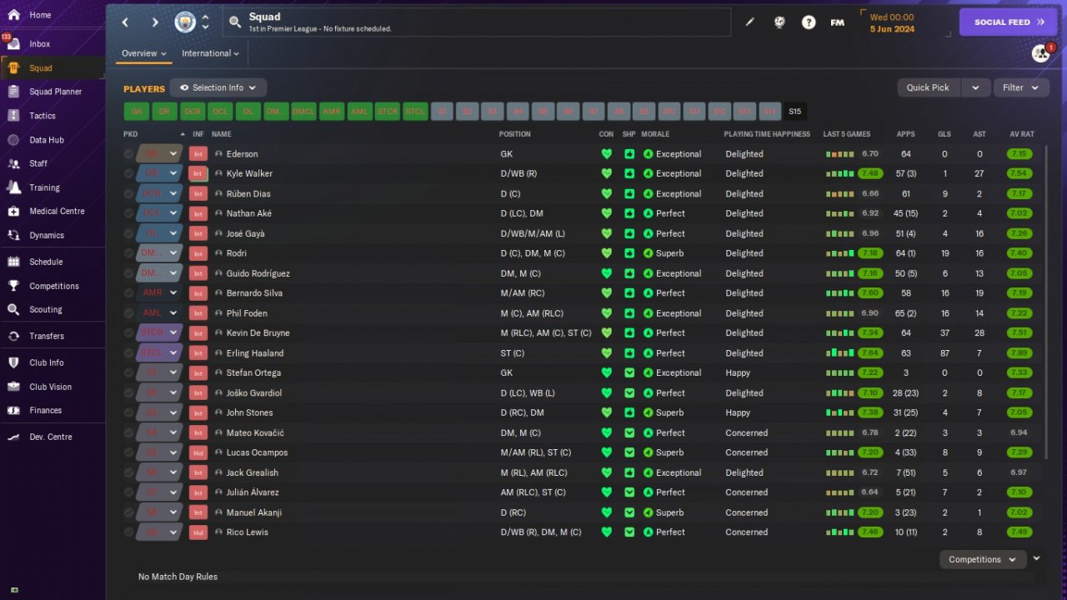Image resolution: width=1067 pixels, height=600 pixels.
Task: Open the Training sidebar icon
Action: coord(13,187)
